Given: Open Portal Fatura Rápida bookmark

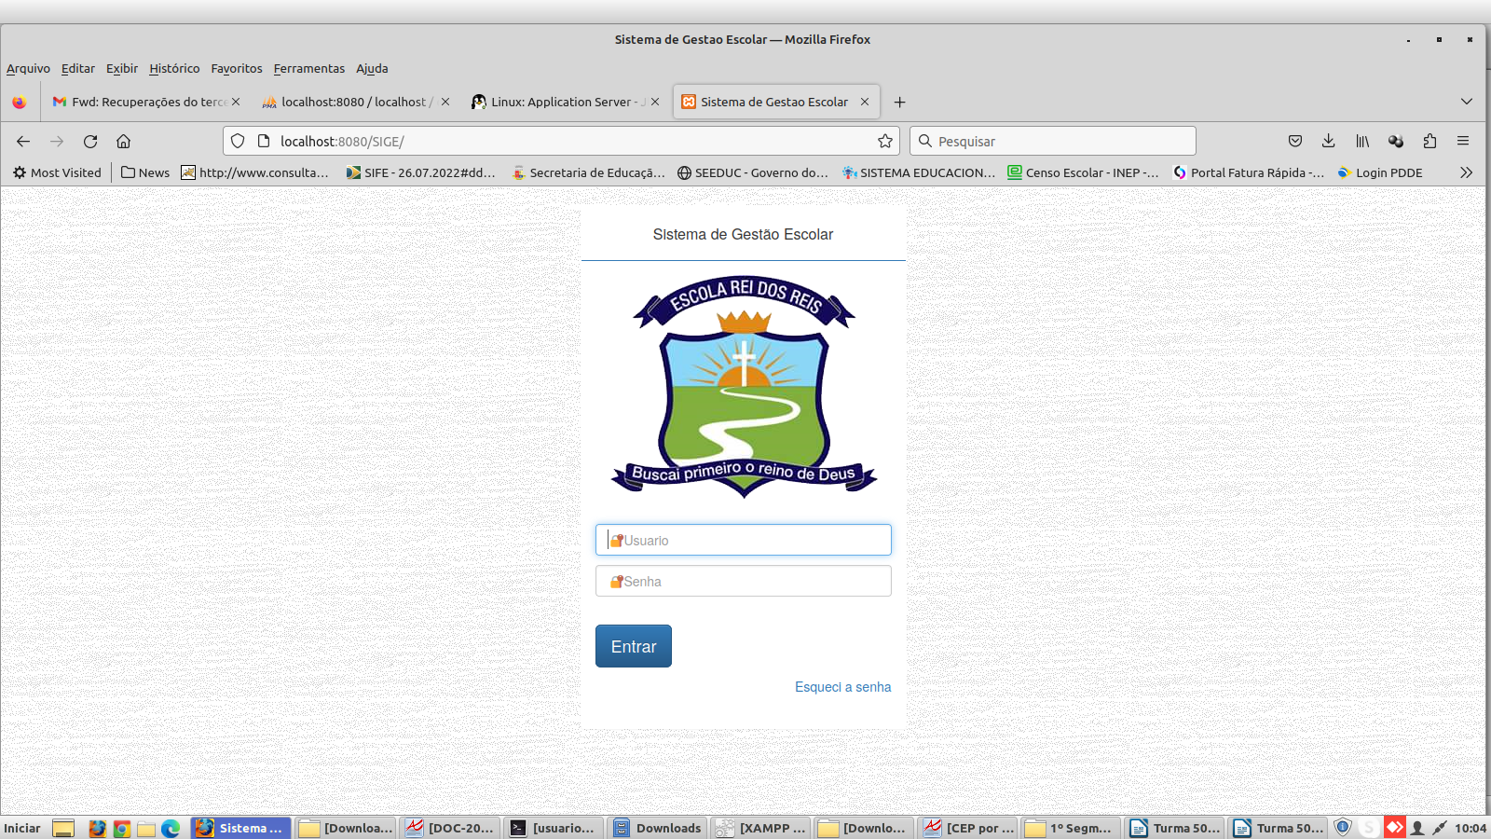Looking at the screenshot, I should [1248, 172].
